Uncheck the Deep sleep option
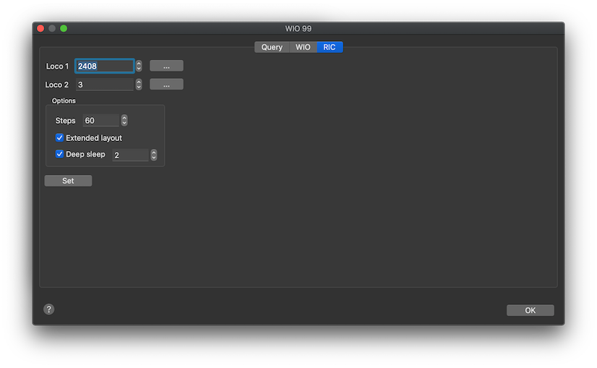Image resolution: width=597 pixels, height=368 pixels. coord(60,155)
